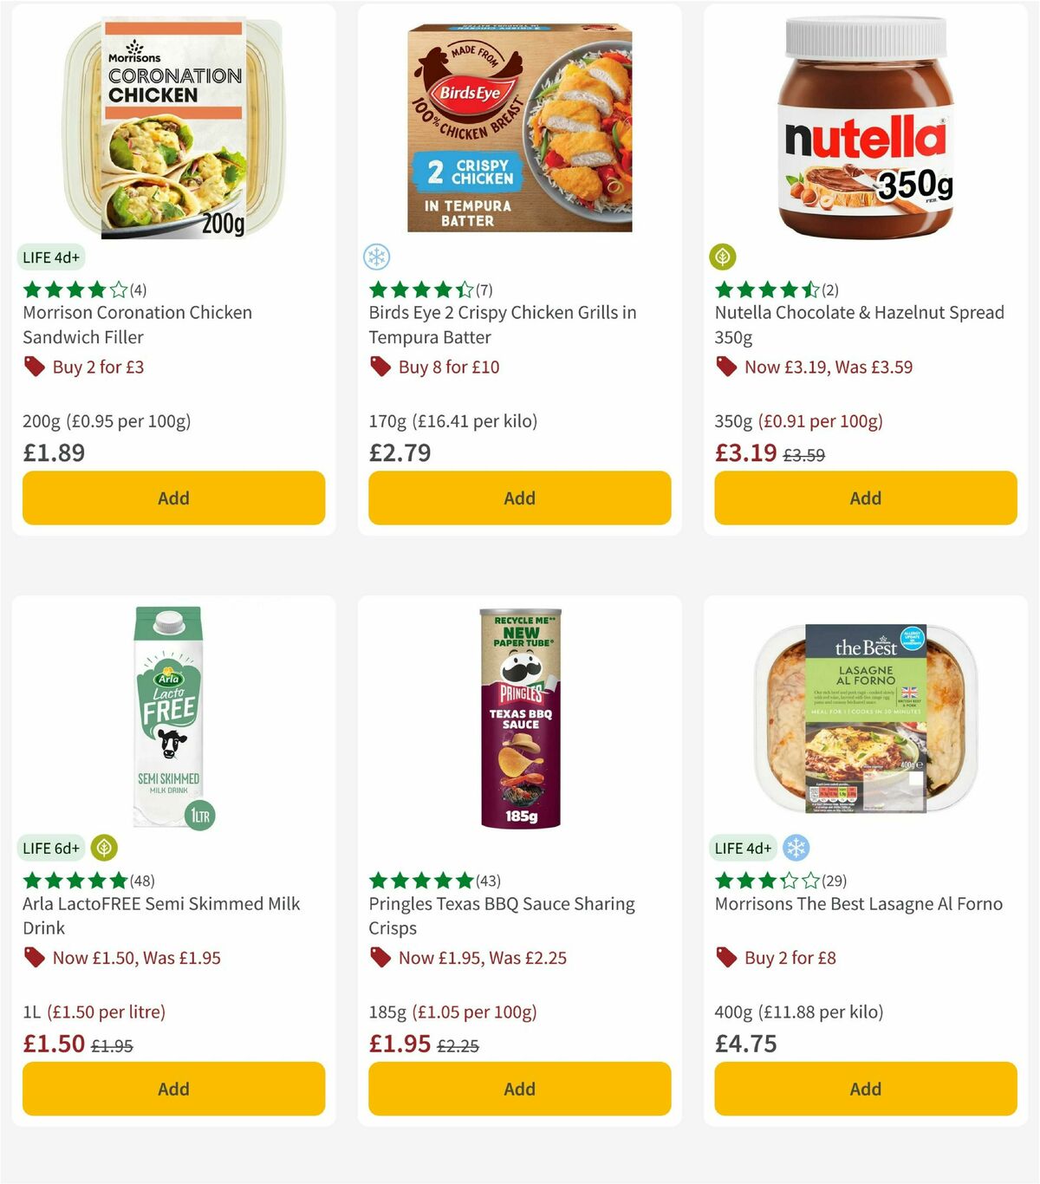The height and width of the screenshot is (1184, 1040).
Task: Add Nutella Chocolate & Hazelnut Spread to basket
Action: click(865, 498)
